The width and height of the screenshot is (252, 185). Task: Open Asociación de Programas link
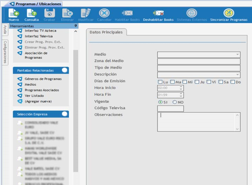tap(36, 55)
